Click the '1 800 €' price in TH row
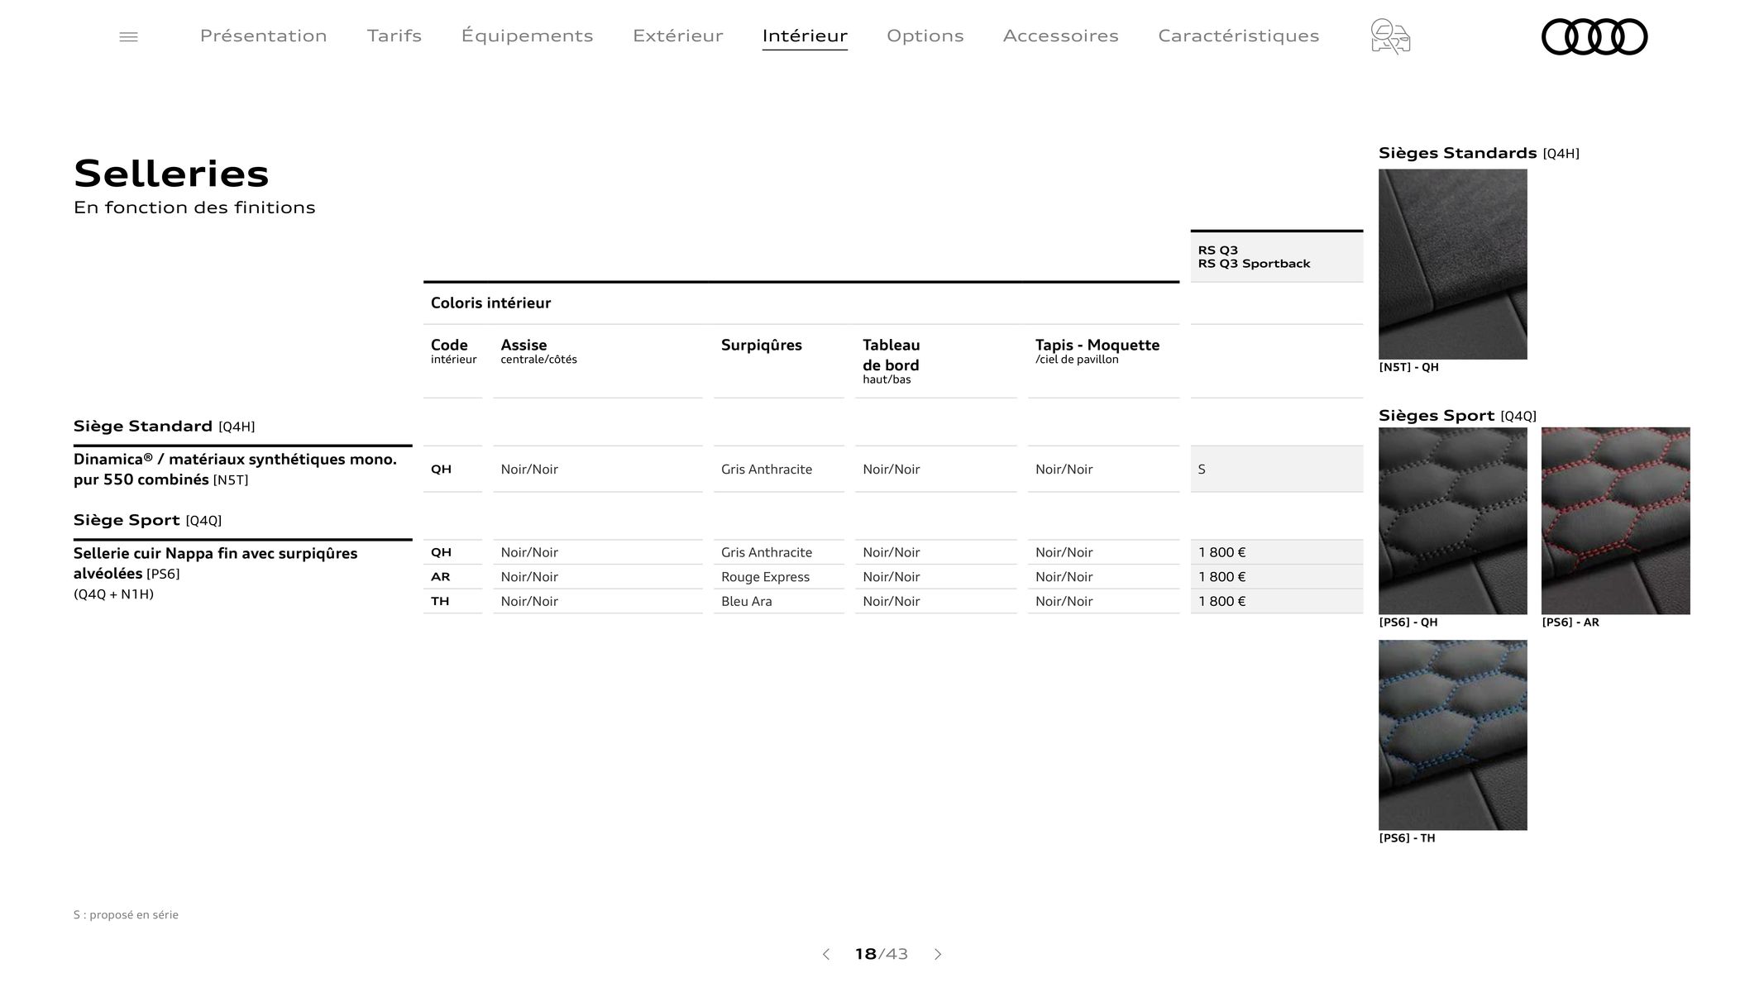This screenshot has width=1764, height=992. tap(1221, 601)
